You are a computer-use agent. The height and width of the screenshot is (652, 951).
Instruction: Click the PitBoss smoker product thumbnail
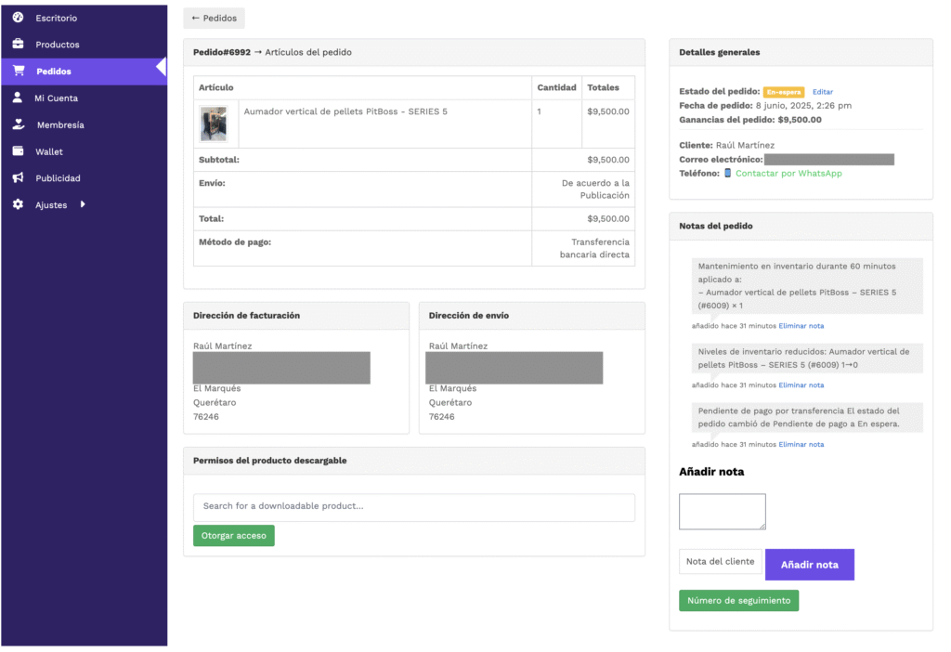214,124
